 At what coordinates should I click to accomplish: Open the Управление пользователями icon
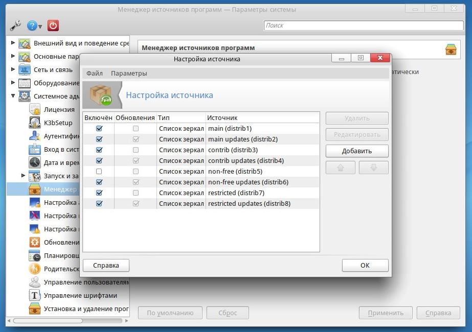35,282
